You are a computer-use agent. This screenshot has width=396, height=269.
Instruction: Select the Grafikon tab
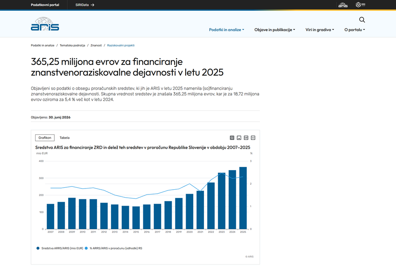(45, 137)
